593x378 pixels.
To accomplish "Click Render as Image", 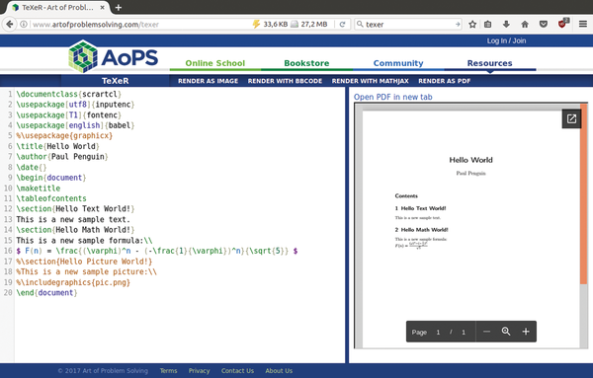I will 208,81.
